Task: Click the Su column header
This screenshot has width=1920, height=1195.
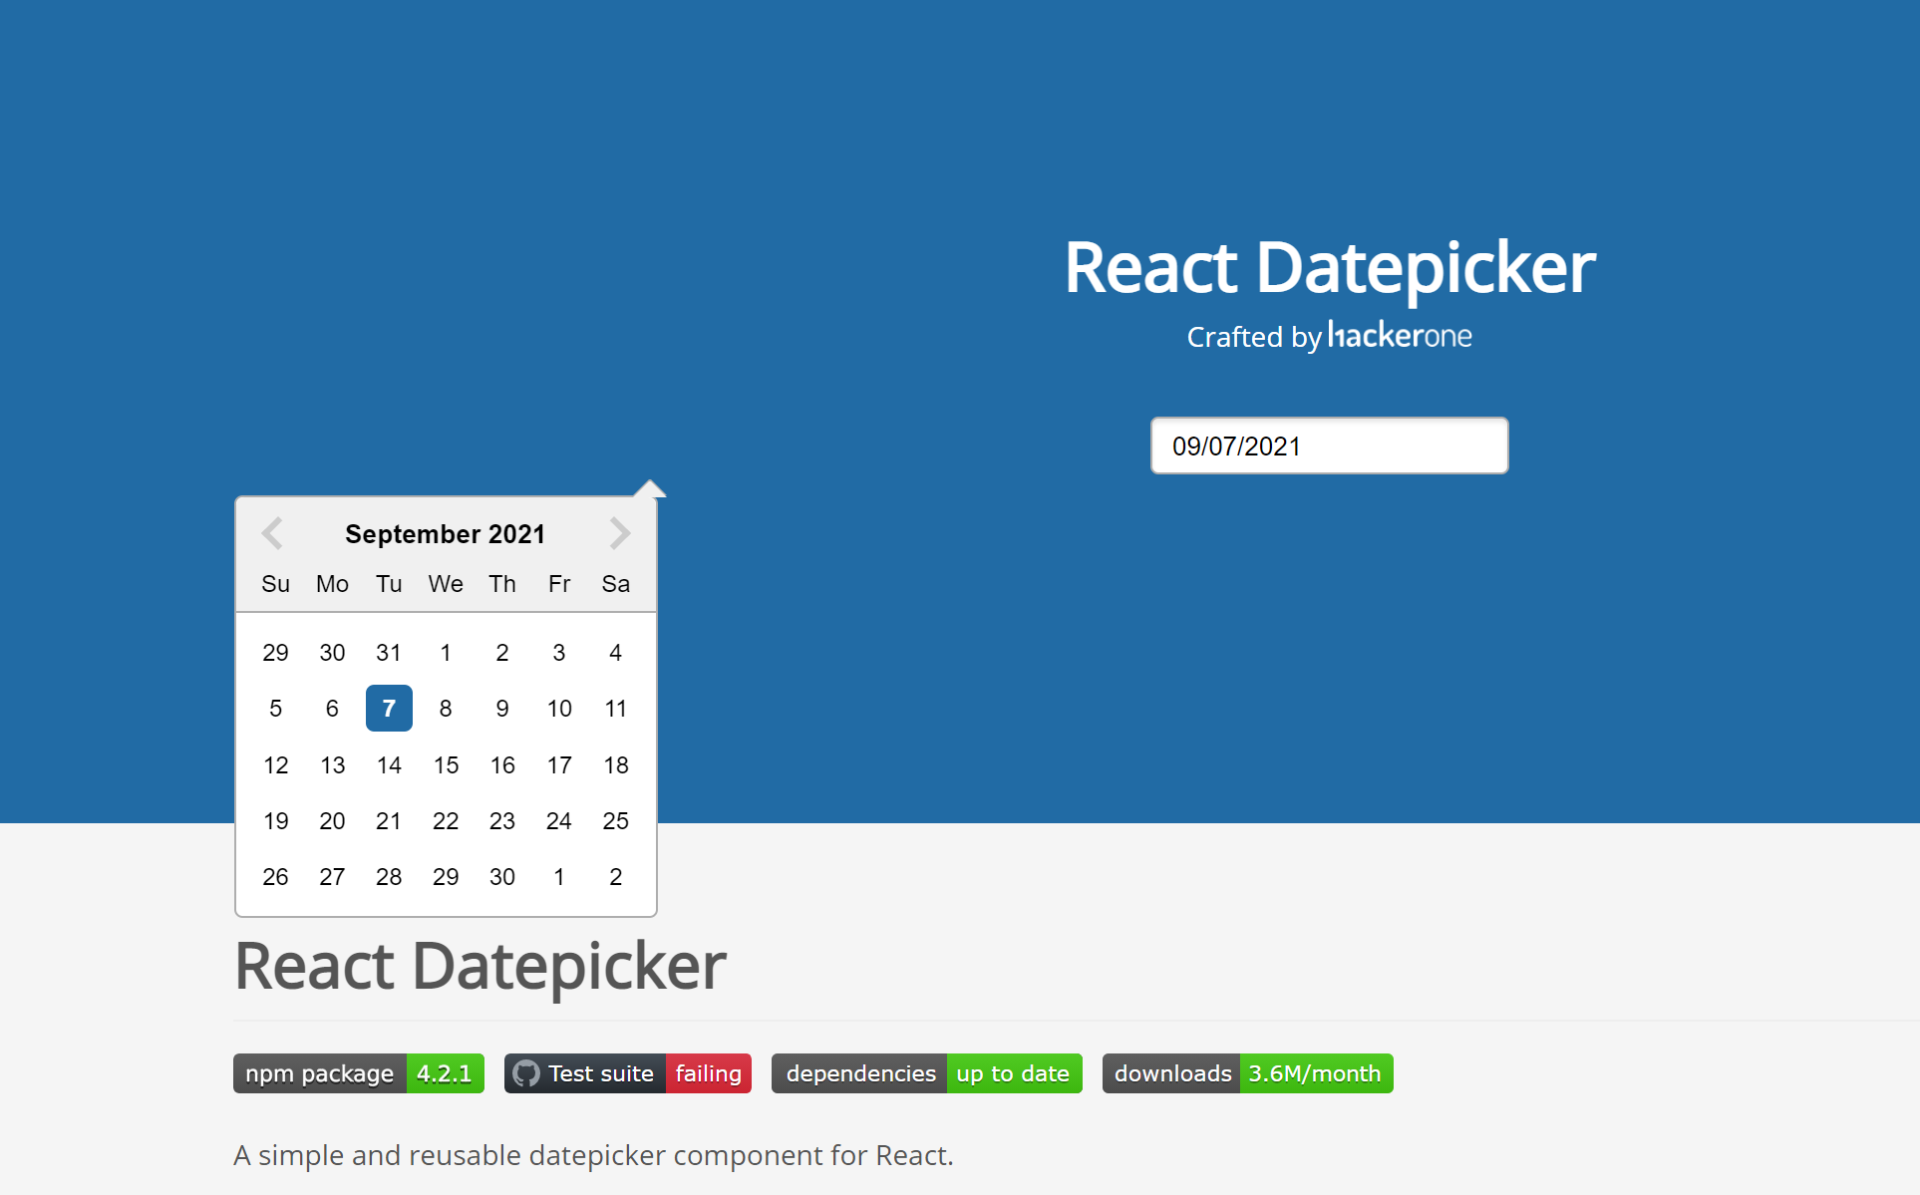Action: pos(275,584)
